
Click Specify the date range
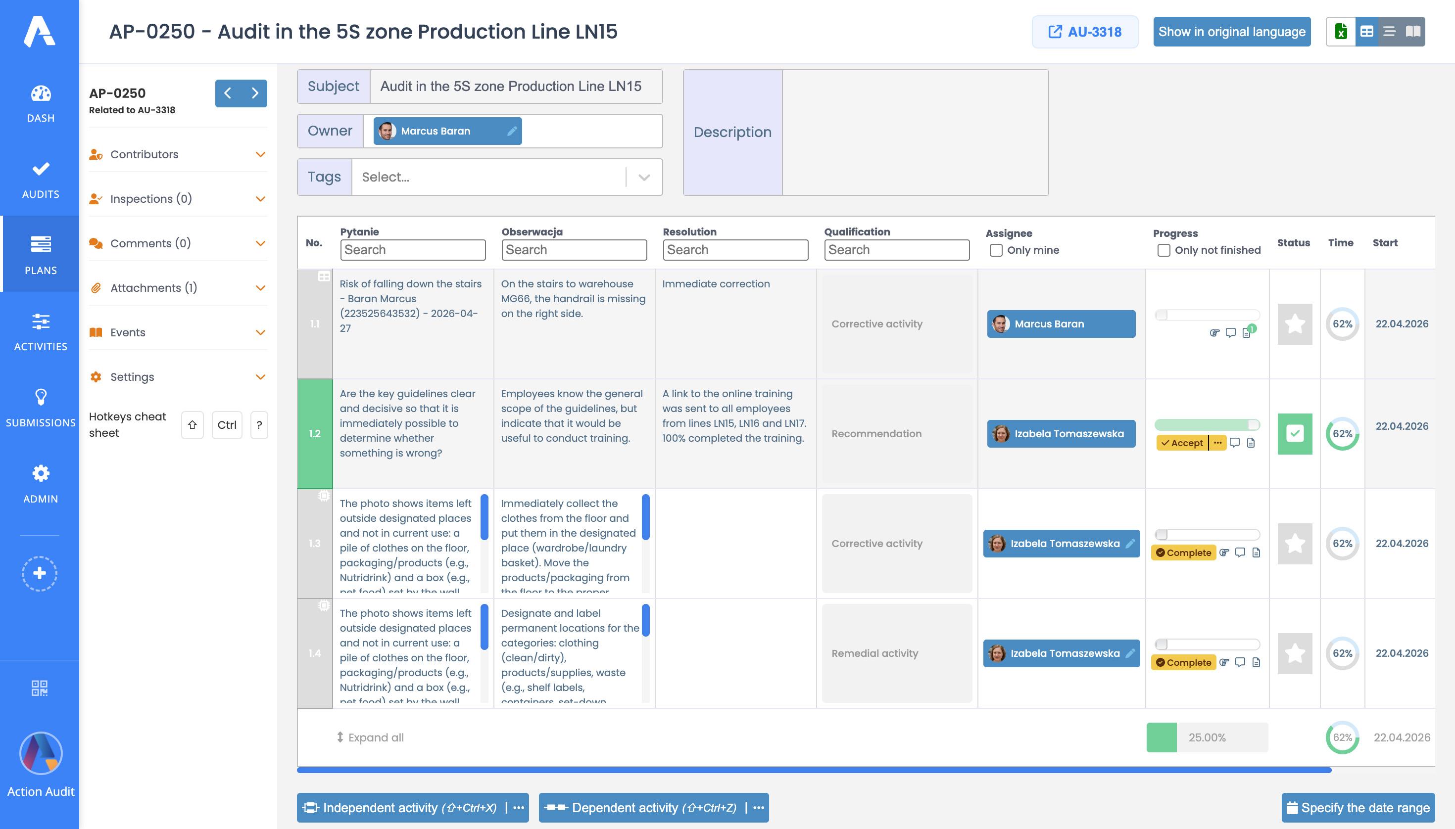[x=1358, y=807]
